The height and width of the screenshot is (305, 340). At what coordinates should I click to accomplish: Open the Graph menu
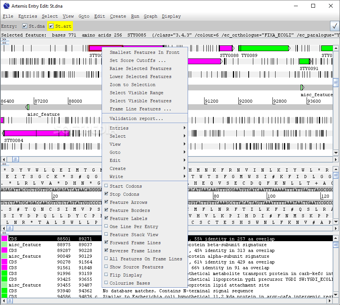click(x=150, y=16)
